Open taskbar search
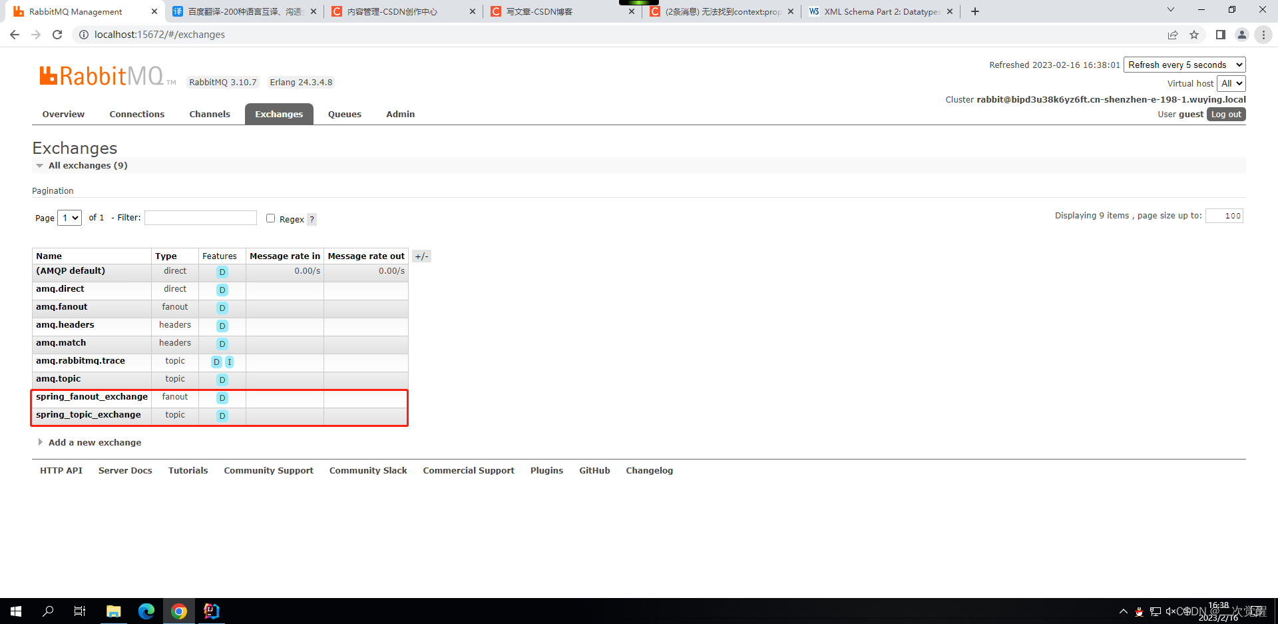Viewport: 1278px width, 624px height. point(48,611)
